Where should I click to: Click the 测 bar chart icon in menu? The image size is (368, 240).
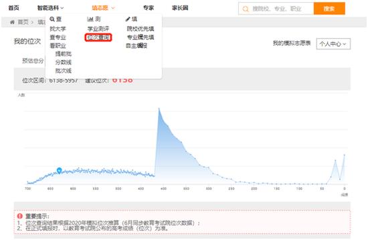(90, 19)
